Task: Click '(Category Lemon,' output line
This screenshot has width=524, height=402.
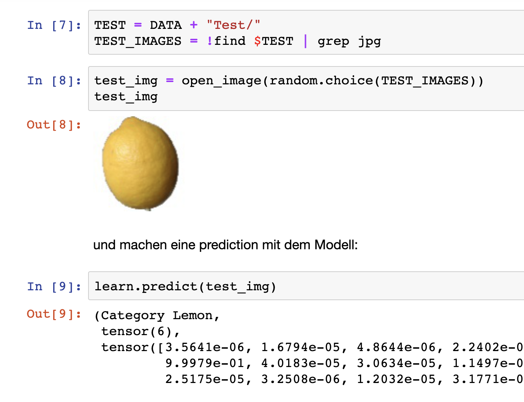Action: click(157, 316)
